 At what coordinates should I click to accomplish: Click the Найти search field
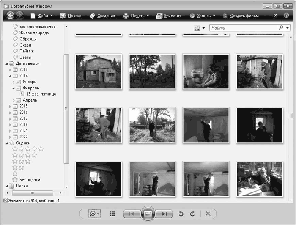tap(243, 27)
